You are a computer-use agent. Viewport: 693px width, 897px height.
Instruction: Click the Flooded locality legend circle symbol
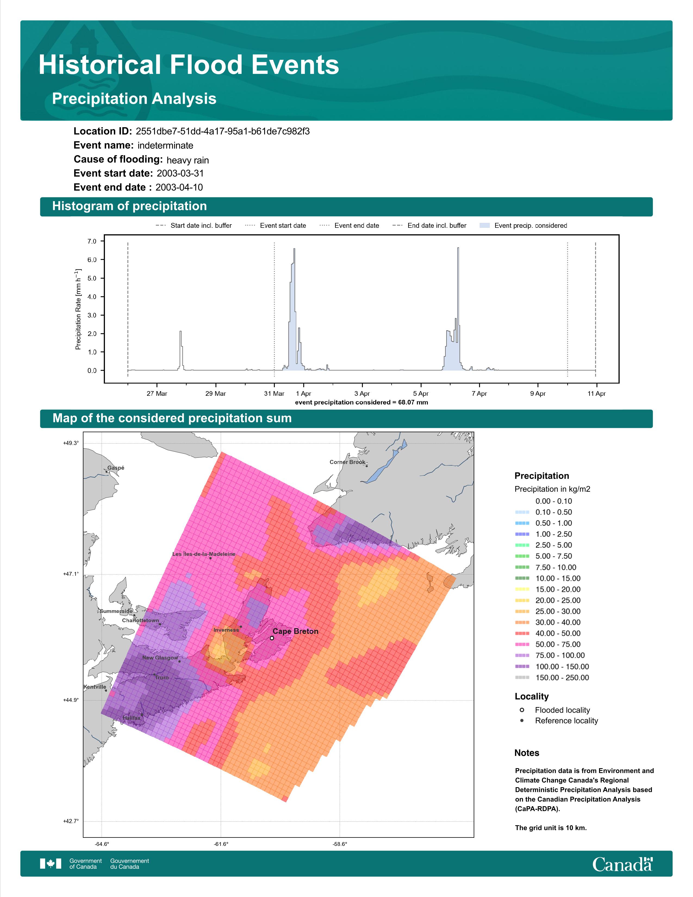tap(522, 710)
